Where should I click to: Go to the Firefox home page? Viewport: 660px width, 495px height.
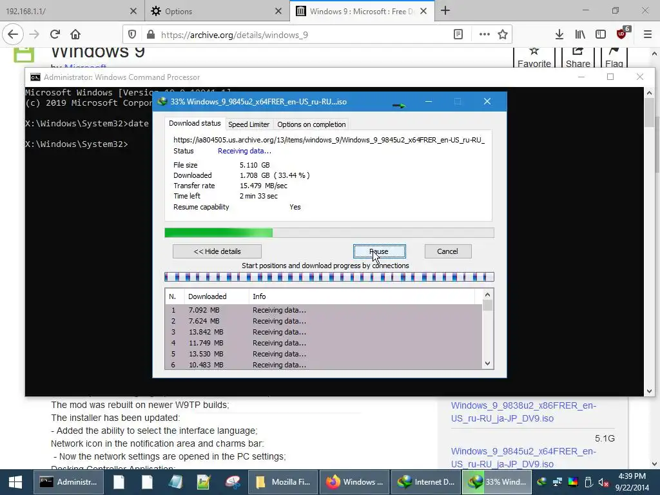pos(75,35)
